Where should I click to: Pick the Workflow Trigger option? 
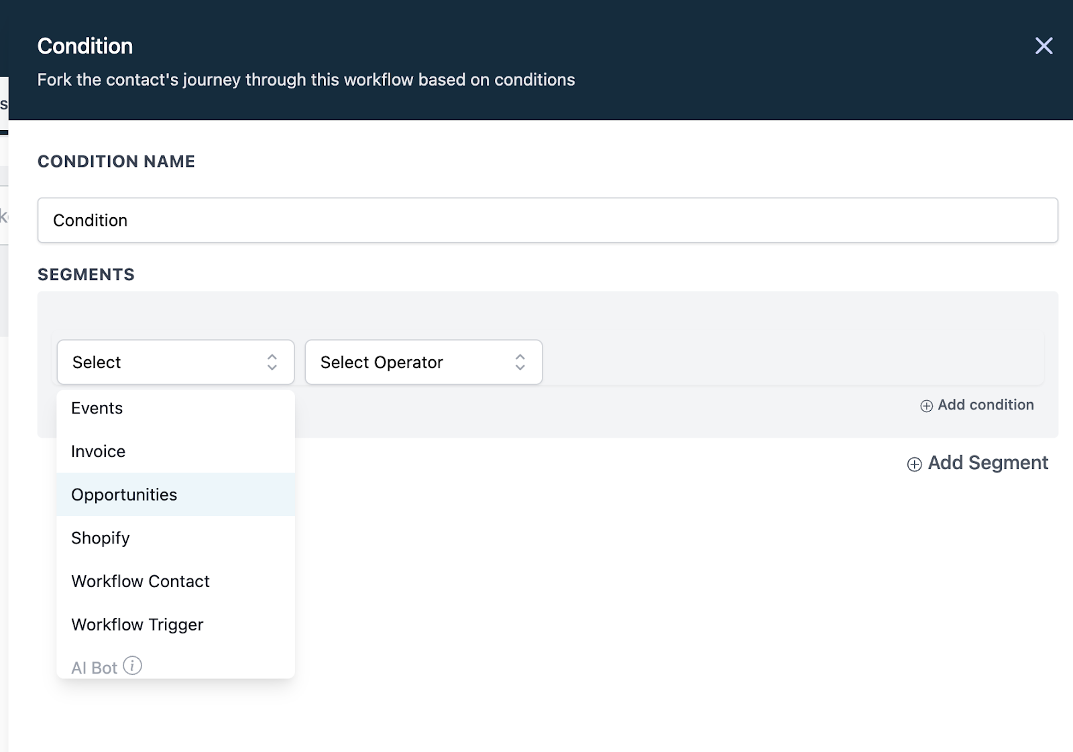point(137,625)
